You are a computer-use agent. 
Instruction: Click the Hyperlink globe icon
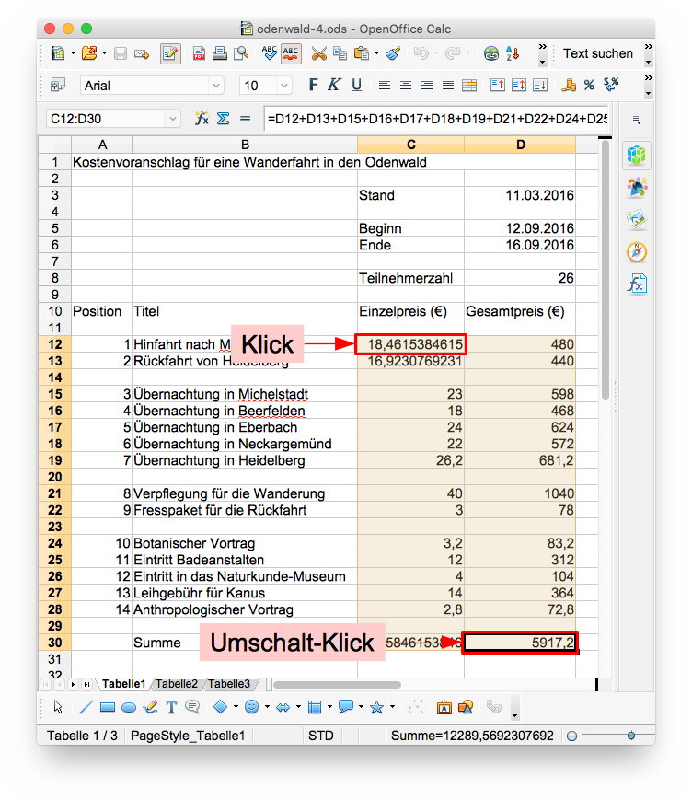point(491,53)
